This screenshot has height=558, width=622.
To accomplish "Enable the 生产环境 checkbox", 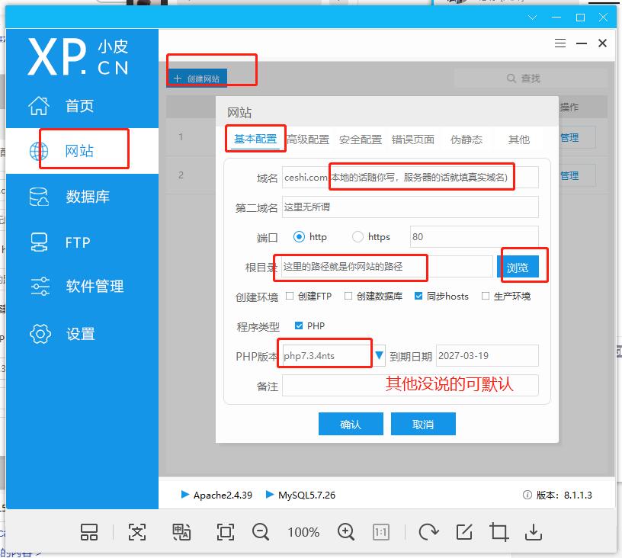I will point(485,296).
